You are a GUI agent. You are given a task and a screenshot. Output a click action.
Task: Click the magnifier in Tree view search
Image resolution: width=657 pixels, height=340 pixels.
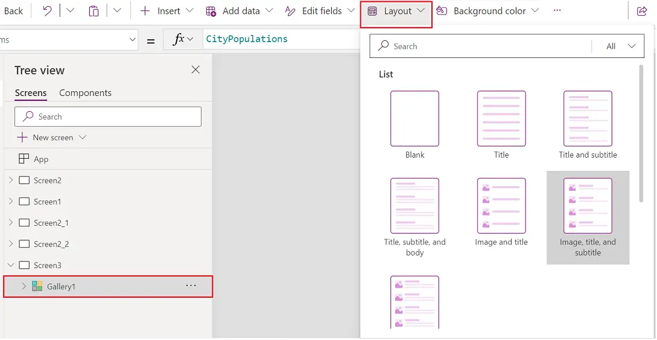[28, 117]
